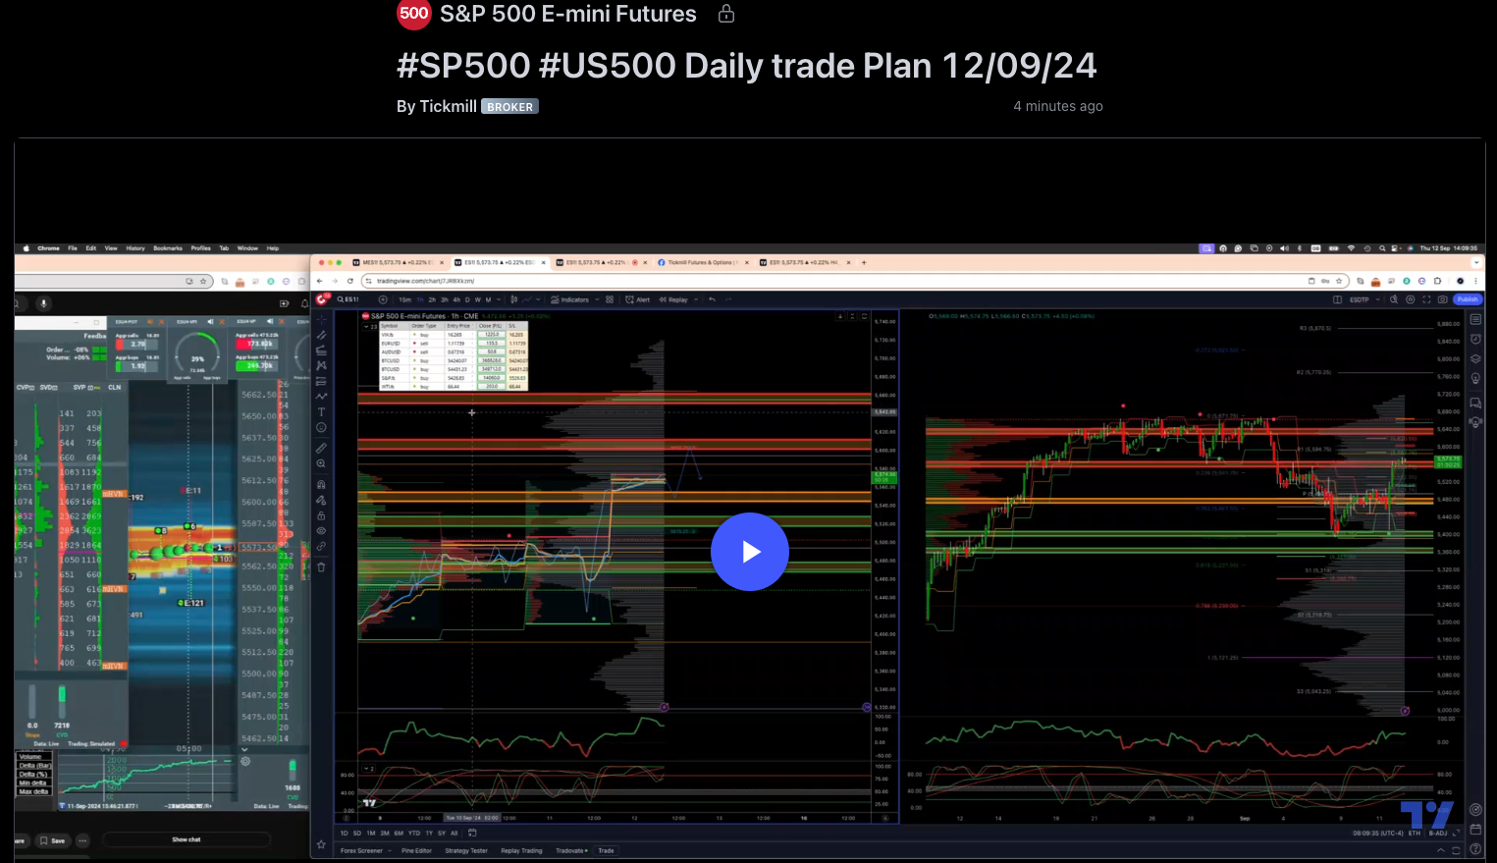Switch to the MES1! browser tab
The image size is (1497, 863).
click(398, 262)
